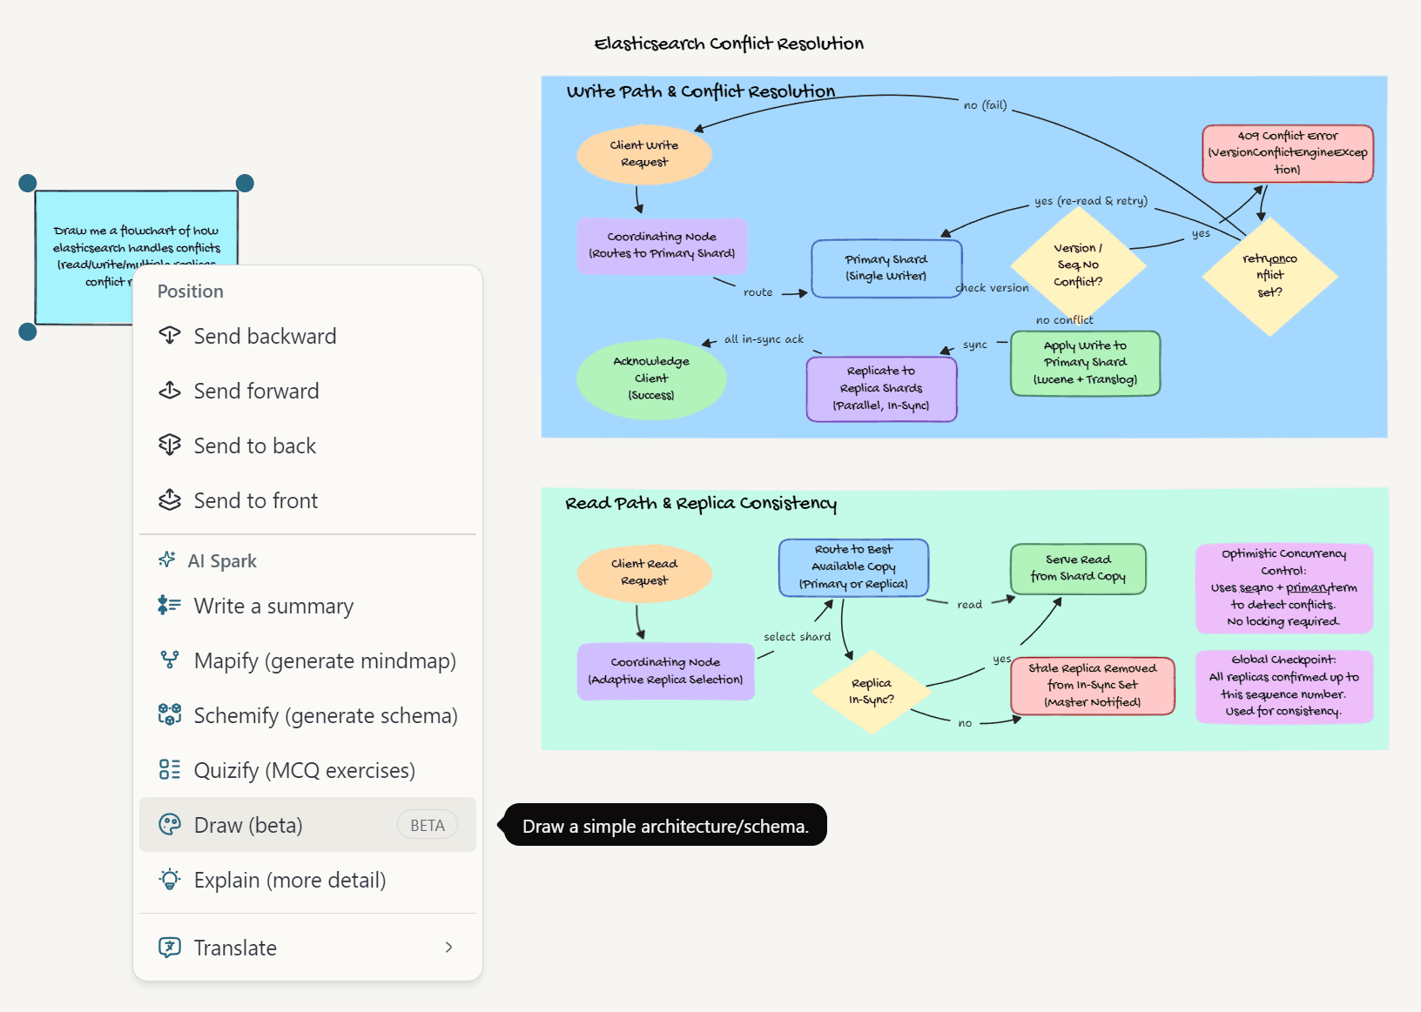Image resolution: width=1421 pixels, height=1012 pixels.
Task: Select Quizify (MCQ exercises) option
Action: point(304,769)
